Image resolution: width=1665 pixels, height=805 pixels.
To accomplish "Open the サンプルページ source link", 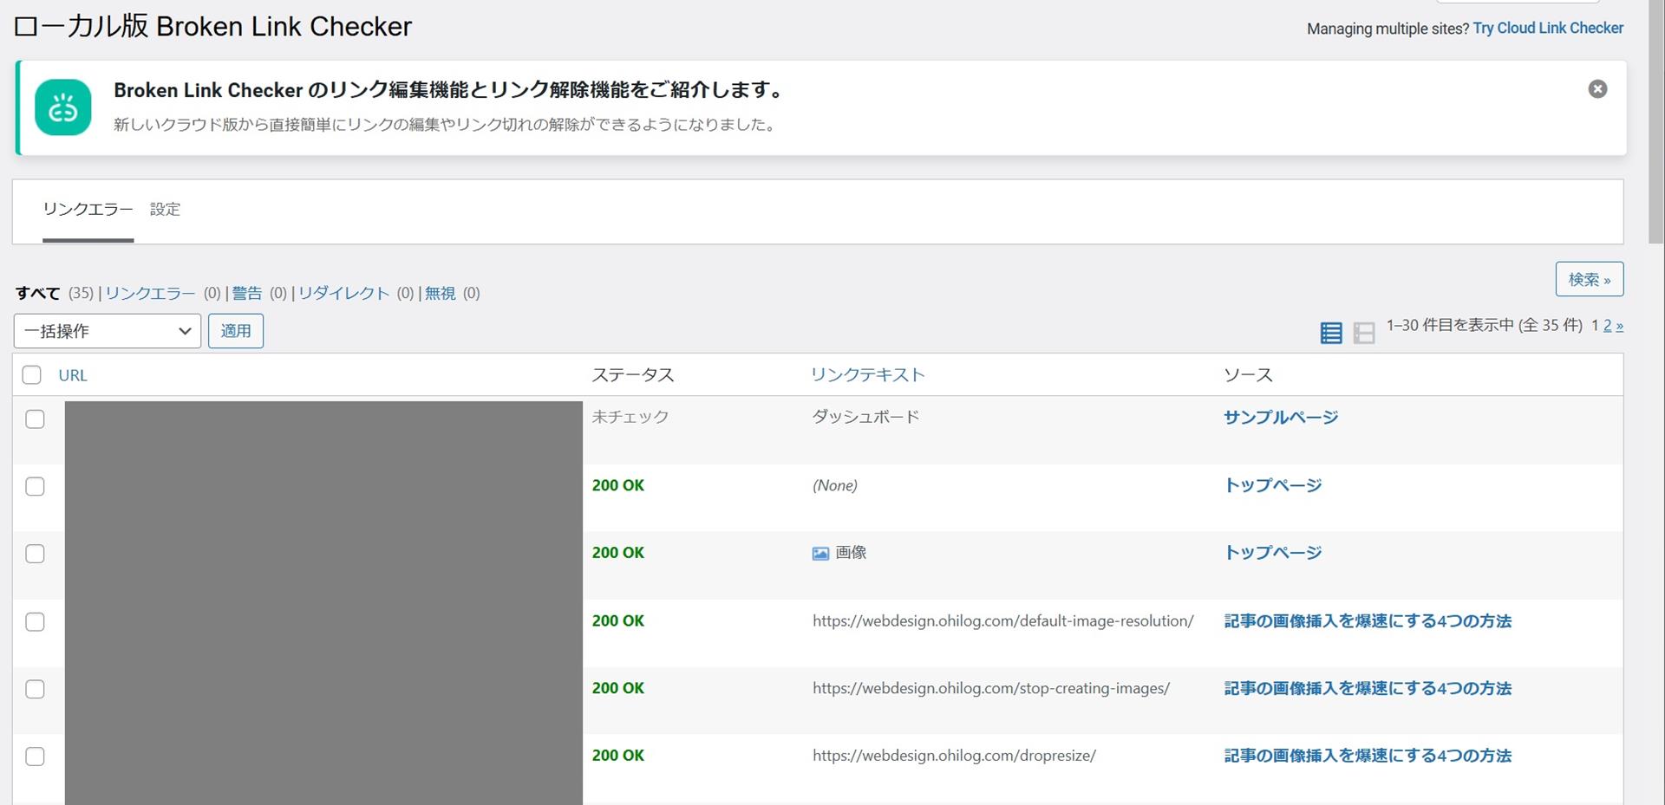I will coord(1280,418).
